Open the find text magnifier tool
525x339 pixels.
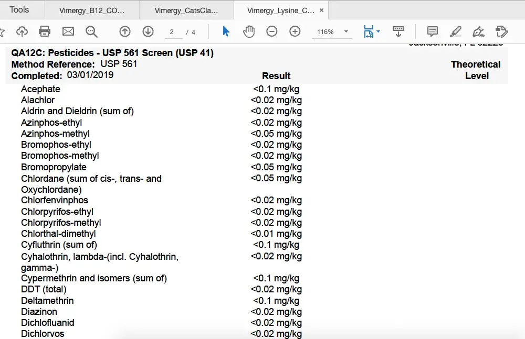[92, 32]
